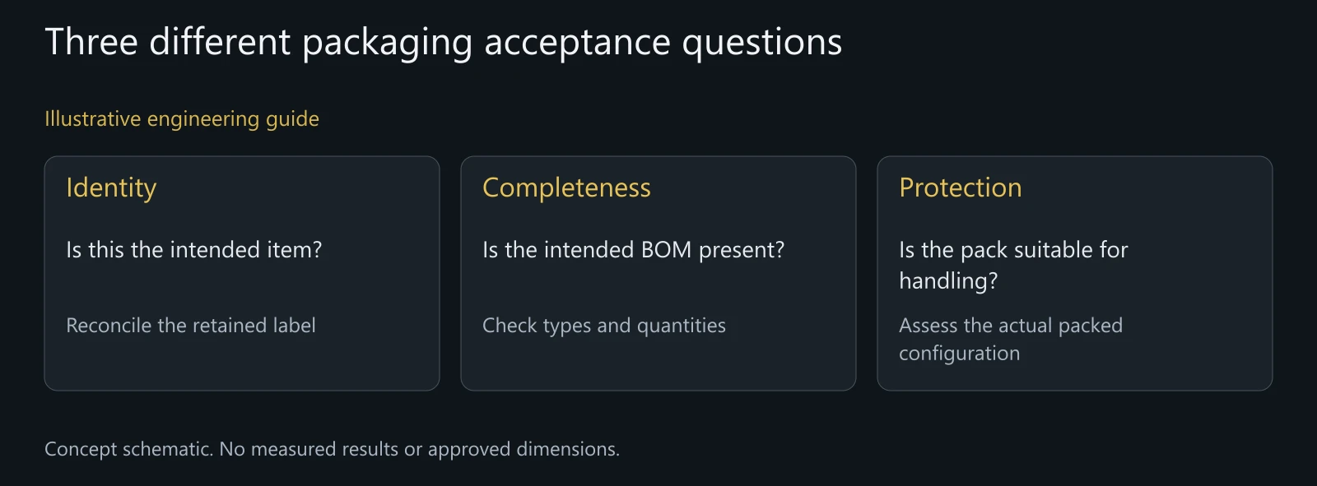Viewport: 1317px width, 486px height.
Task: Click Assess the actual packed configuration text
Action: 1011,339
